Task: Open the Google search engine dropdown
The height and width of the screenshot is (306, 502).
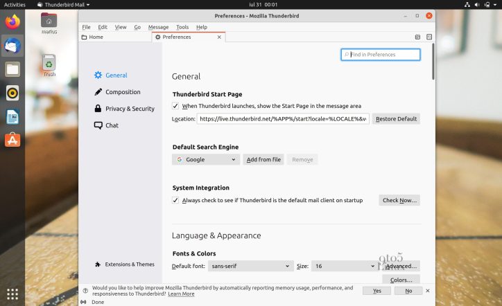Action: pos(206,159)
